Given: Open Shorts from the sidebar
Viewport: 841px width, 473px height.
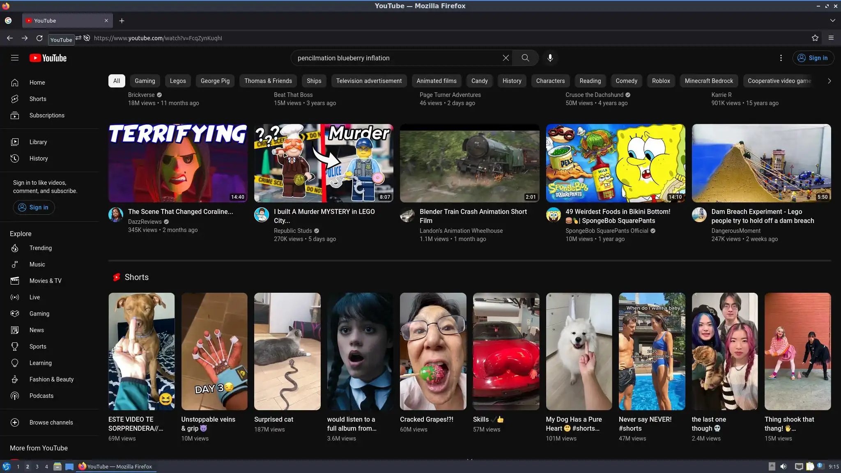Looking at the screenshot, I should [37, 99].
